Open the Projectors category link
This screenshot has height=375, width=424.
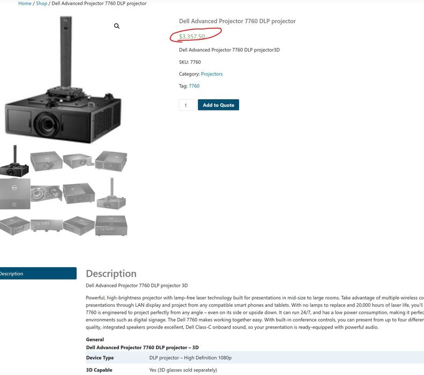[212, 74]
